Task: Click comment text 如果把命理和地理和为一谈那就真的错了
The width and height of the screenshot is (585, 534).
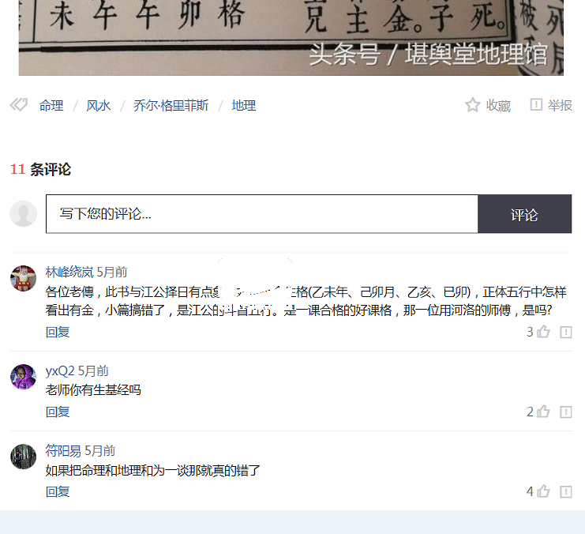Action: [x=153, y=470]
